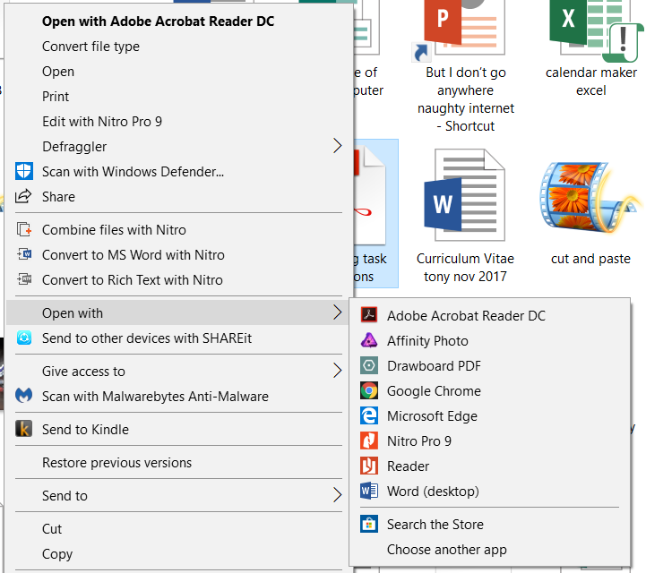Expand the Give access to arrow

338,371
